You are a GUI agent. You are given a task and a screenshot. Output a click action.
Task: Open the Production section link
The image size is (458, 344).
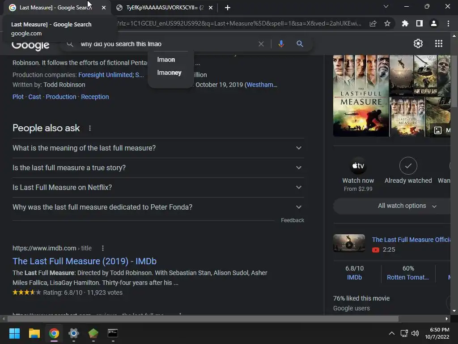coord(61,97)
